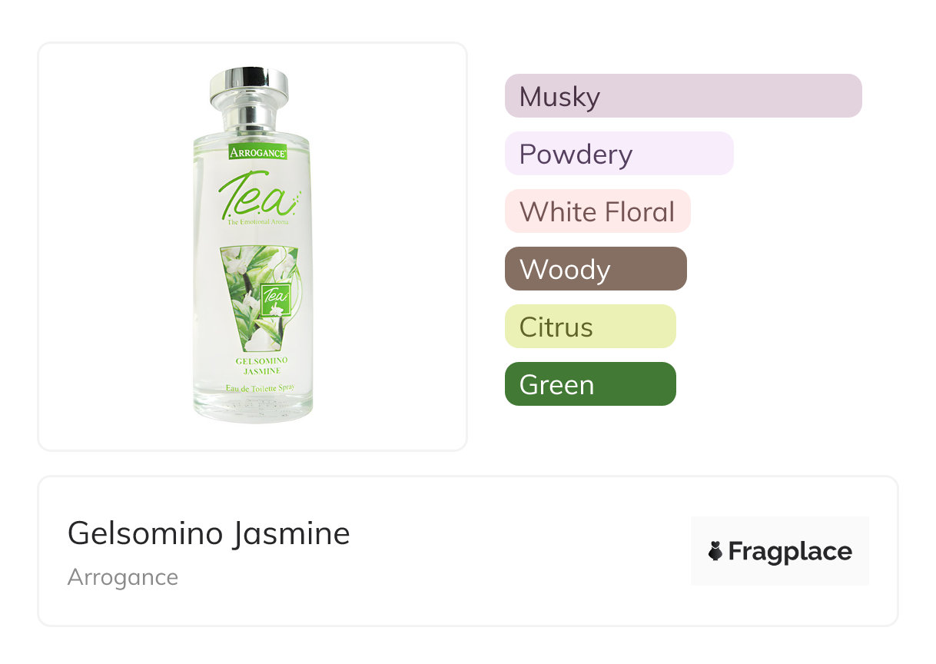Click the green Arrogance label on the bottle
This screenshot has height=664, width=936.
click(x=258, y=152)
